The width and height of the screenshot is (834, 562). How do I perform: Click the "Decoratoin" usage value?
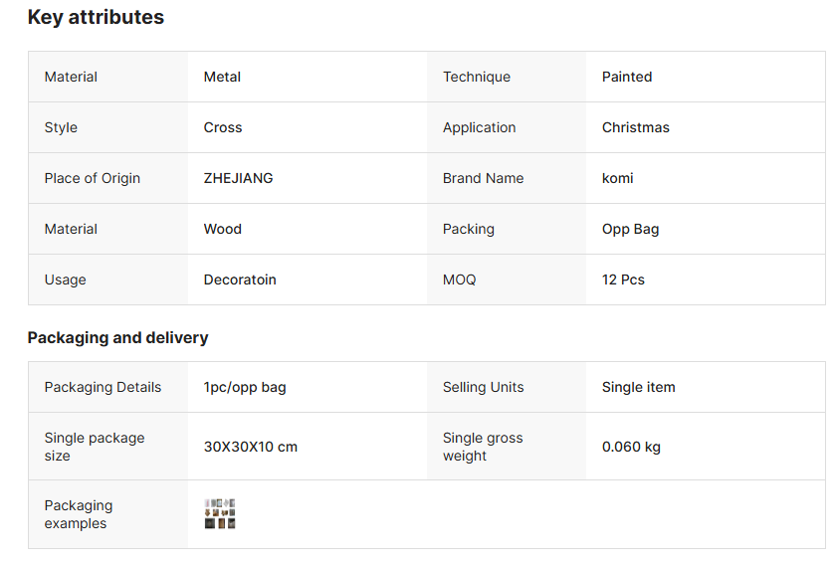pos(240,280)
